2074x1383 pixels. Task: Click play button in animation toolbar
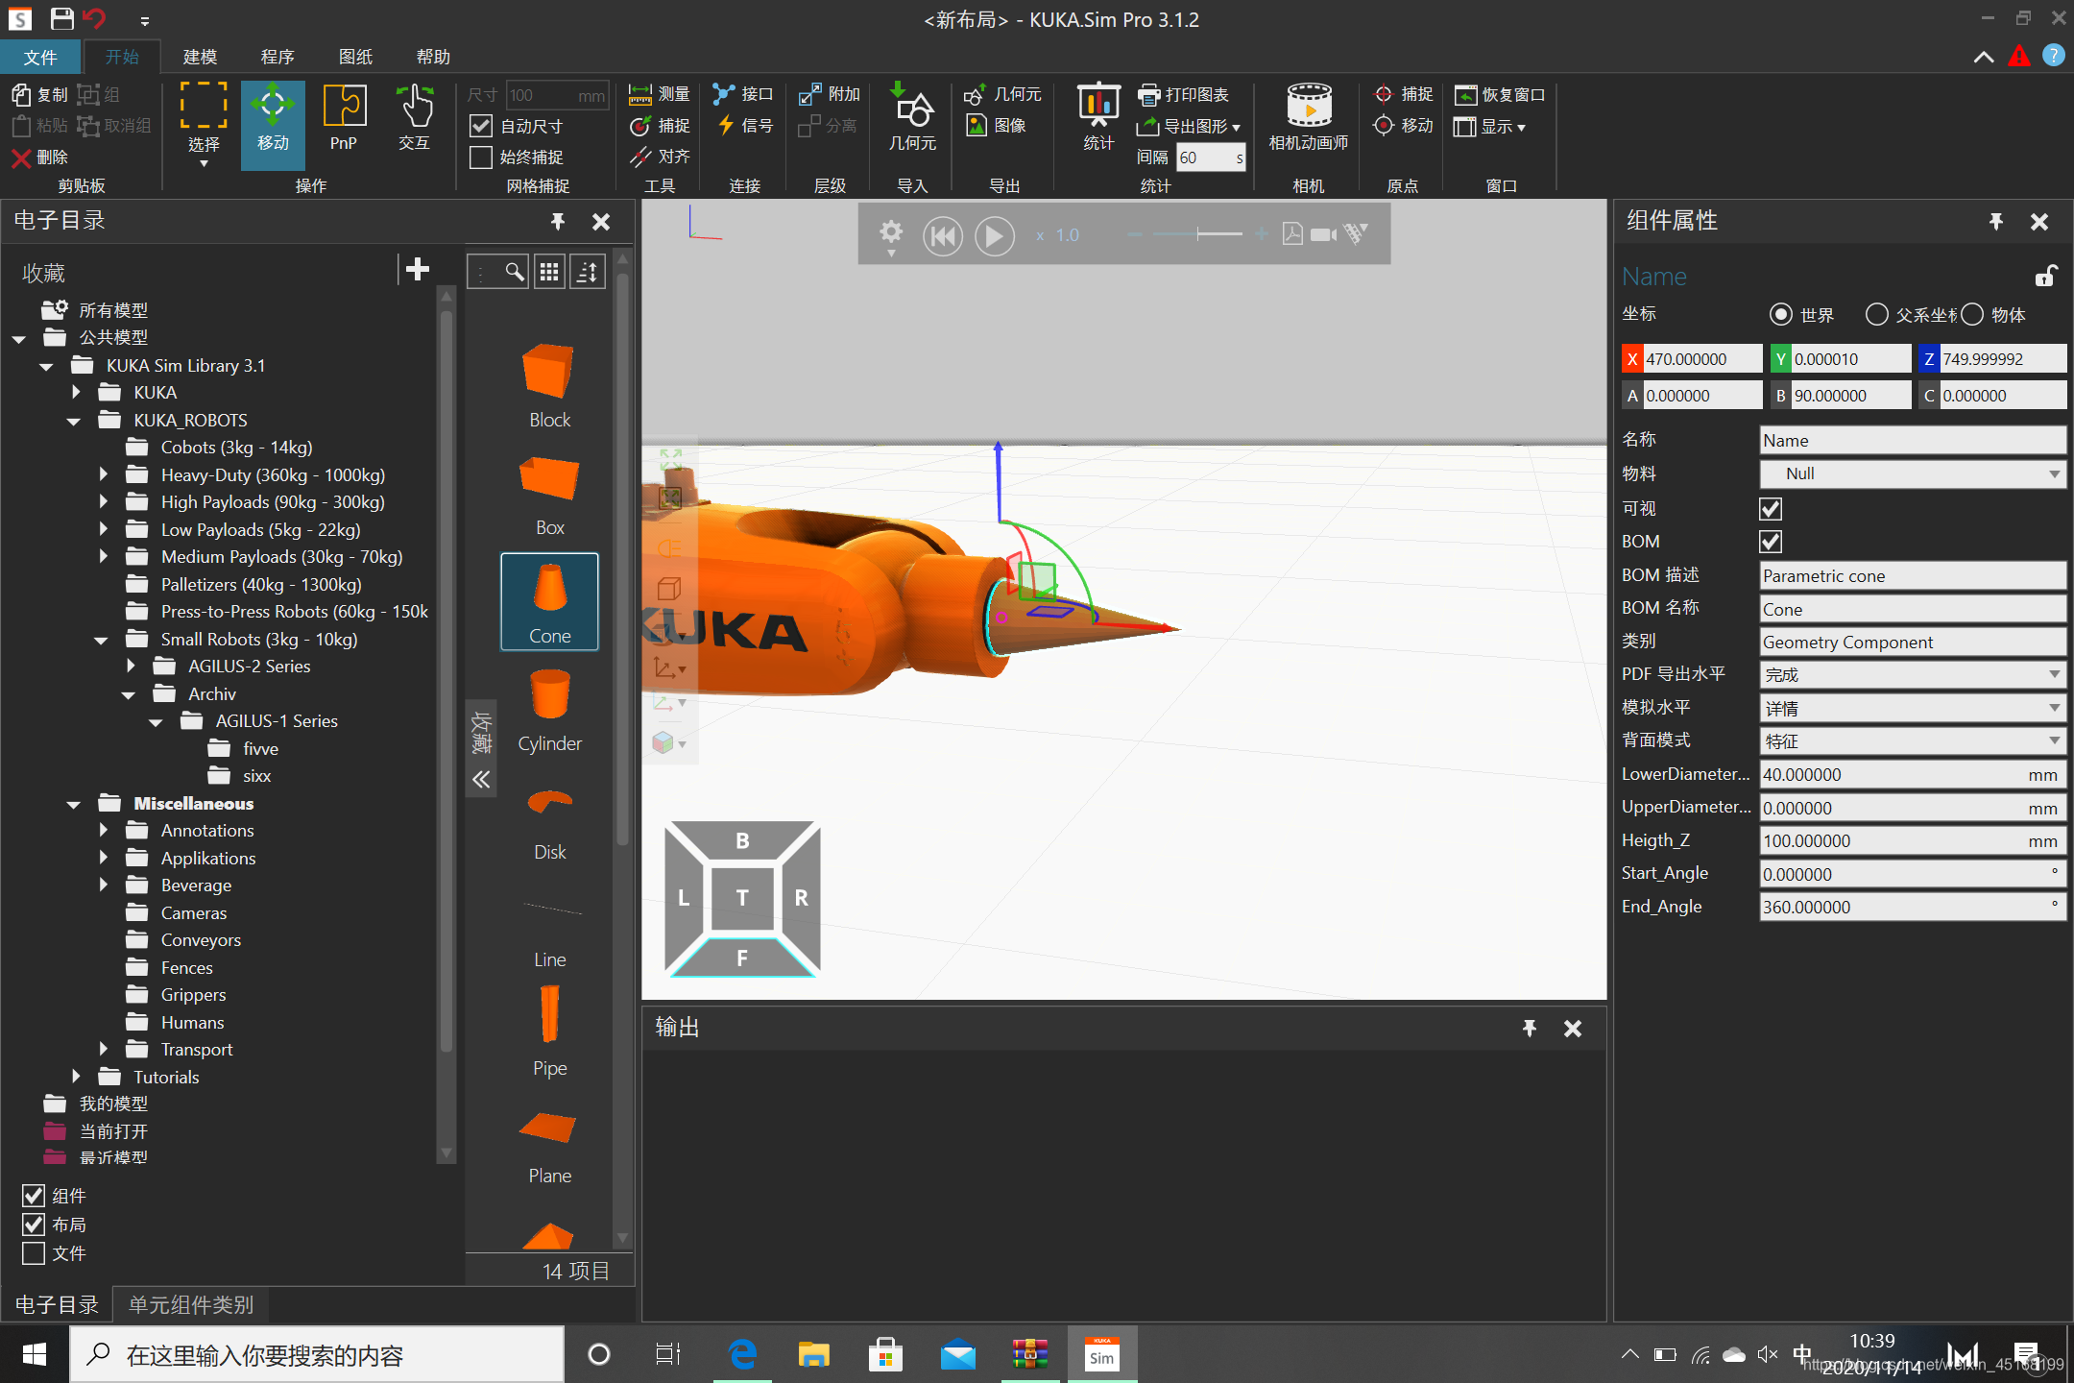click(x=994, y=234)
